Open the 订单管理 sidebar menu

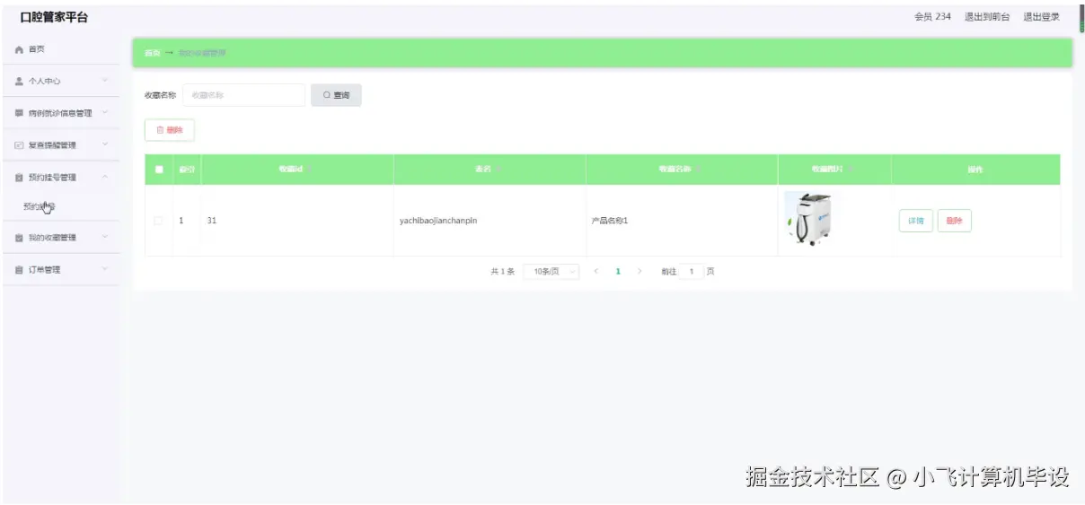(x=61, y=270)
